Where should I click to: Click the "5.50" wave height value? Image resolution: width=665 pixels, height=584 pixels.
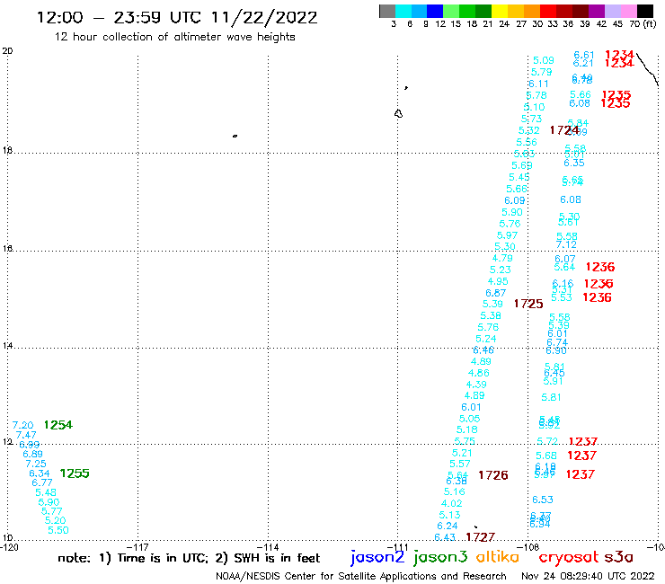coord(58,530)
